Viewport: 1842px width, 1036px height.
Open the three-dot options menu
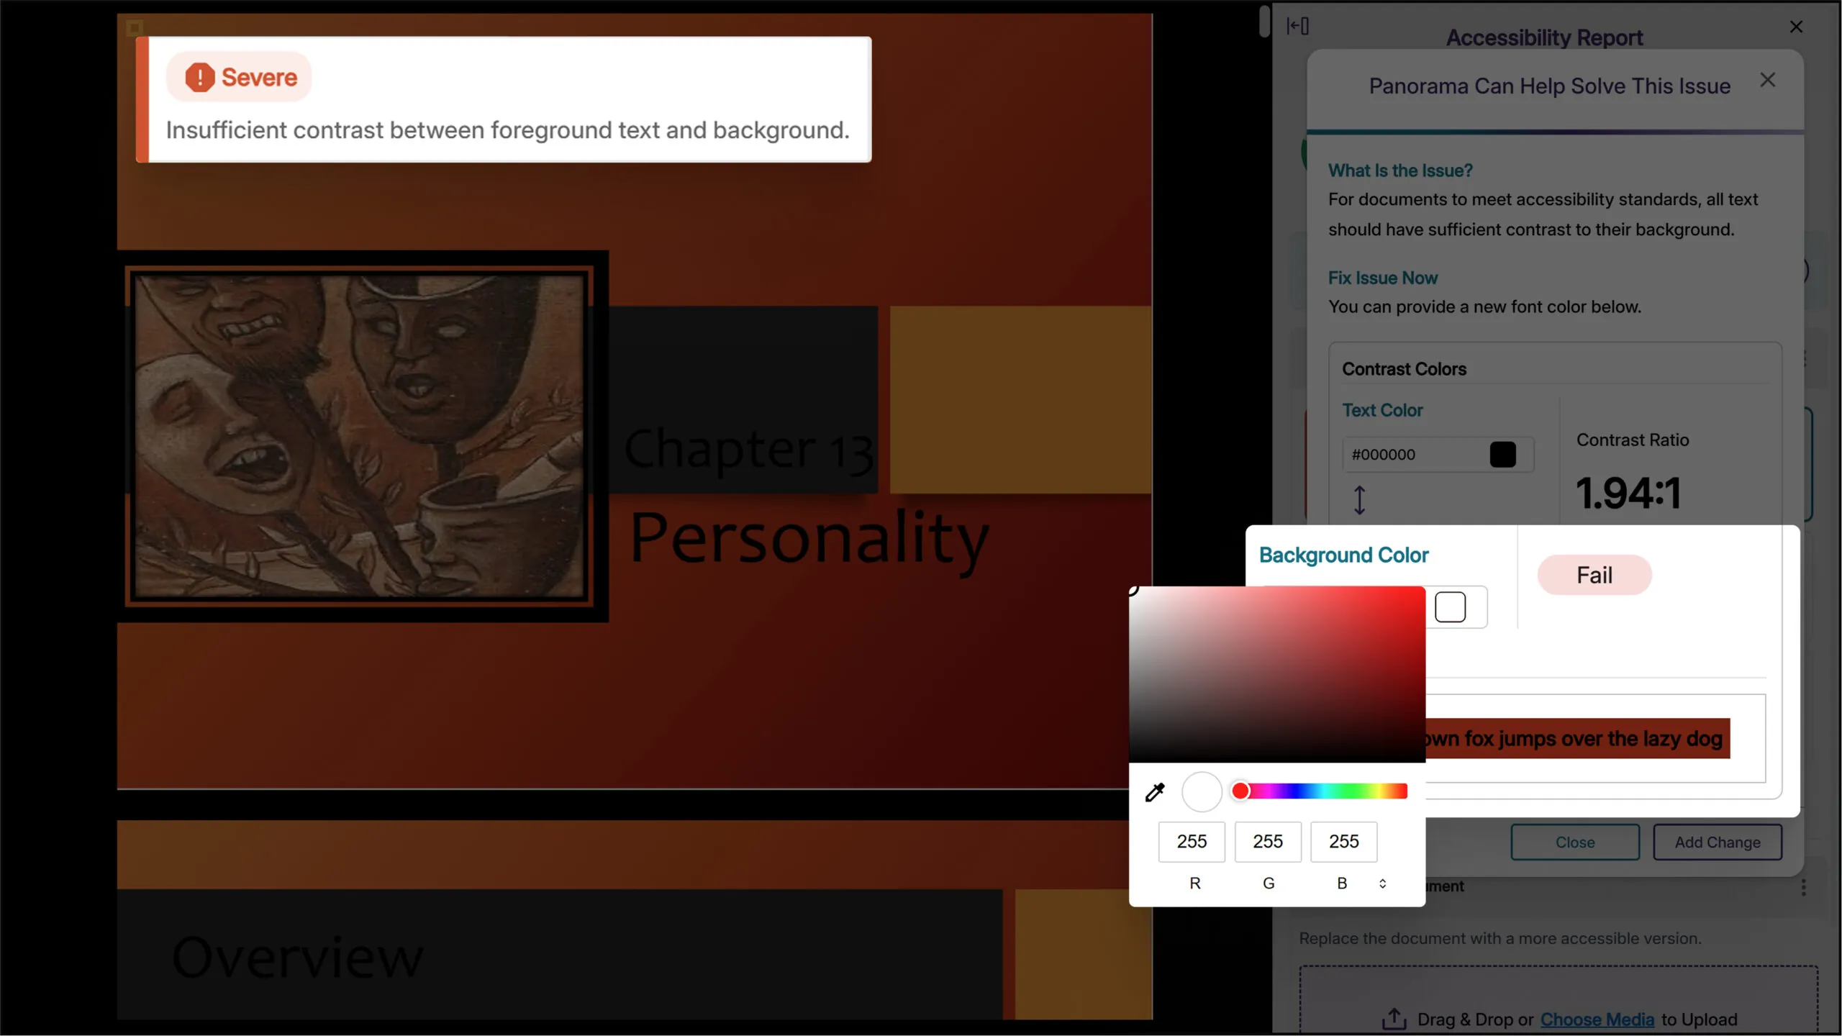pyautogui.click(x=1803, y=887)
